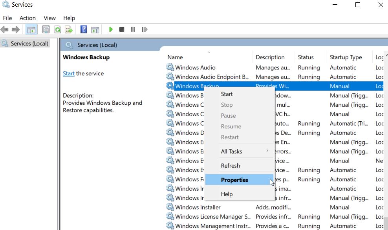
Task: Sort by the Name column header
Action: (209, 57)
